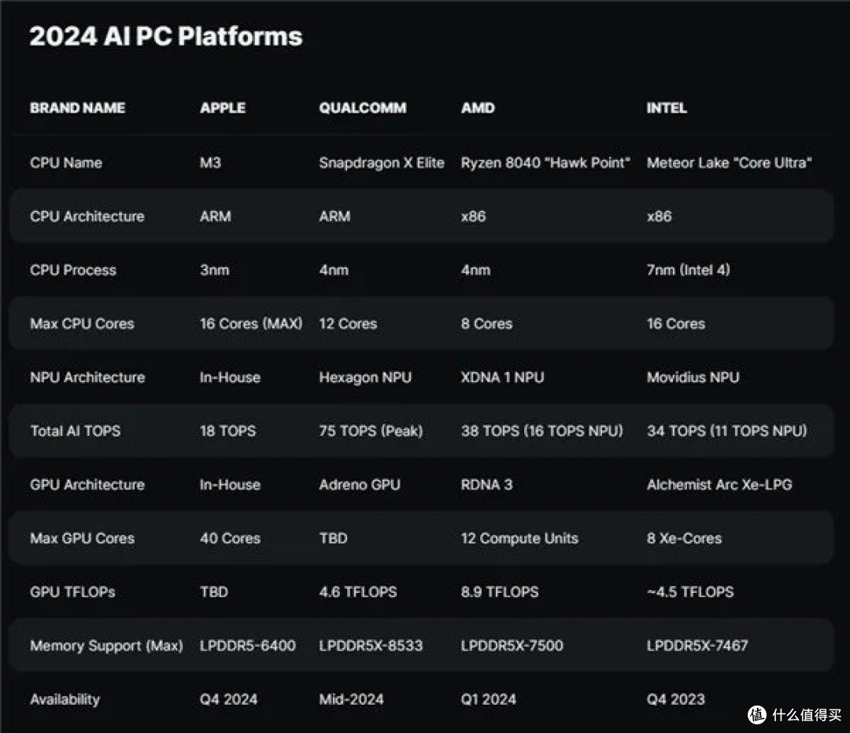Image resolution: width=850 pixels, height=733 pixels.
Task: Click the 16 Cores (MAX) cell
Action: [250, 323]
